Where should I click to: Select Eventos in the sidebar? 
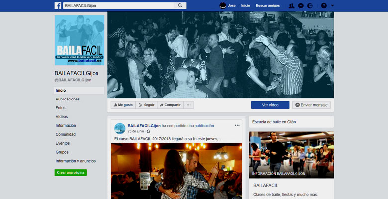[x=63, y=143]
